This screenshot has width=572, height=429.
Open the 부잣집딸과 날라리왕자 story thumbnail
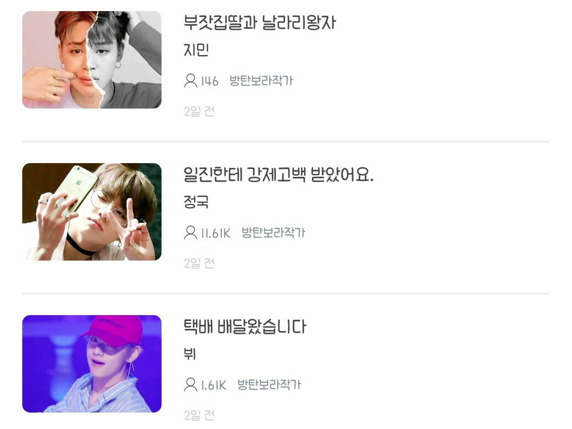coord(92,60)
